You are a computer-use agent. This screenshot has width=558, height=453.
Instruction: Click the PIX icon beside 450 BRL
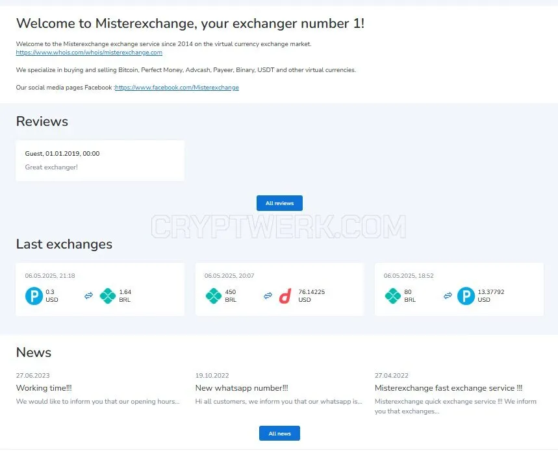pos(214,296)
